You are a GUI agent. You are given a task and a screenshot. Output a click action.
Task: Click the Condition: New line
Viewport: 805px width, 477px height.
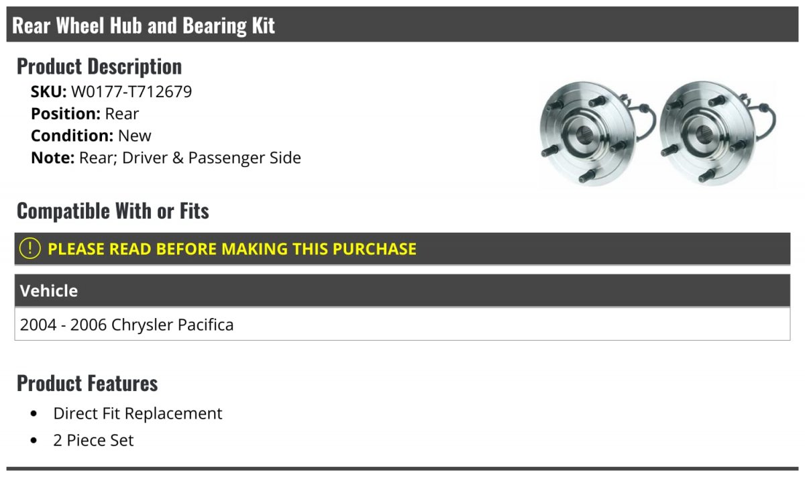(x=91, y=136)
